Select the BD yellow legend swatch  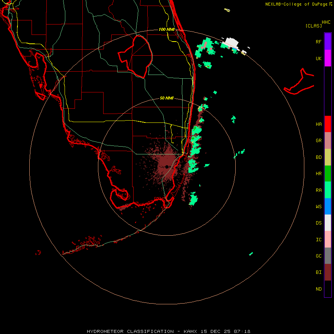(328, 157)
